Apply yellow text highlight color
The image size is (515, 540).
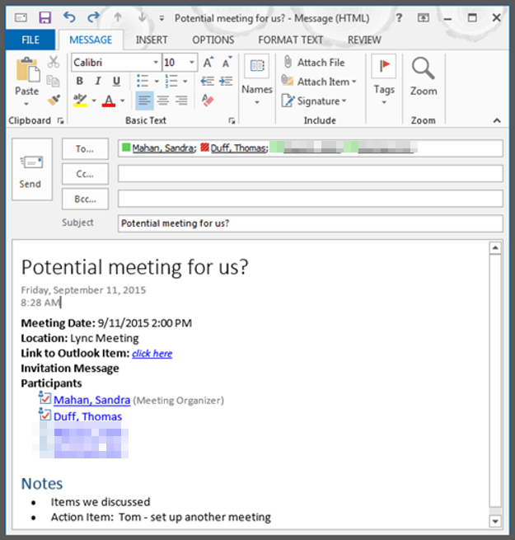point(80,101)
